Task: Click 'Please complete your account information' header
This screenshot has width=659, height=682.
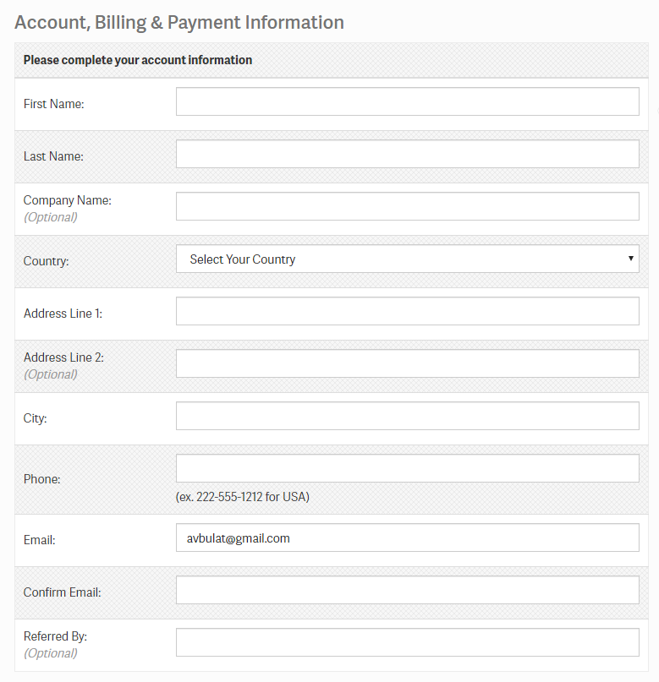Action: [x=138, y=60]
